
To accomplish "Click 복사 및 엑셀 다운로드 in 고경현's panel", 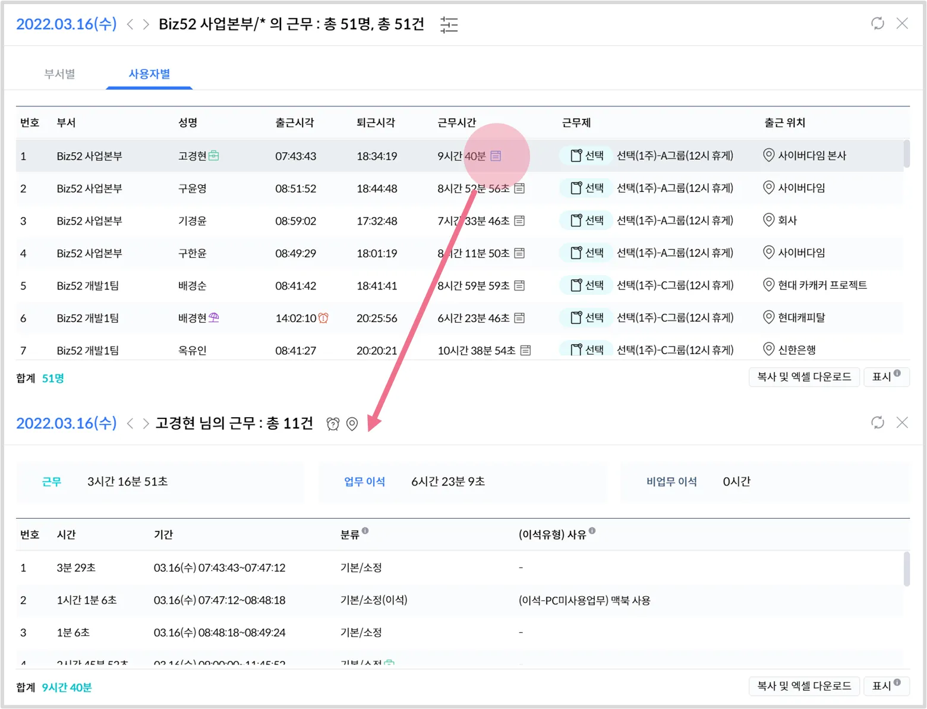I will tap(804, 686).
